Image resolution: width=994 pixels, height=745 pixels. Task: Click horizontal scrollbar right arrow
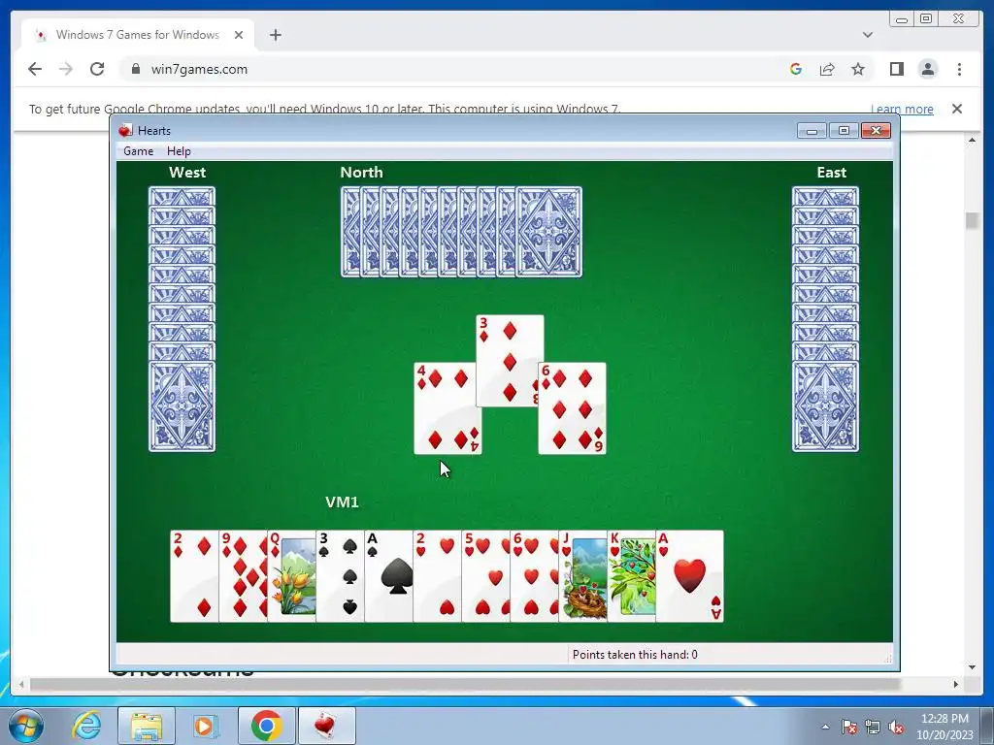(956, 684)
